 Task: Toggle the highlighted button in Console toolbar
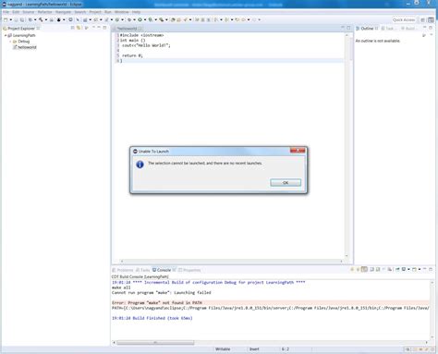(x=364, y=269)
